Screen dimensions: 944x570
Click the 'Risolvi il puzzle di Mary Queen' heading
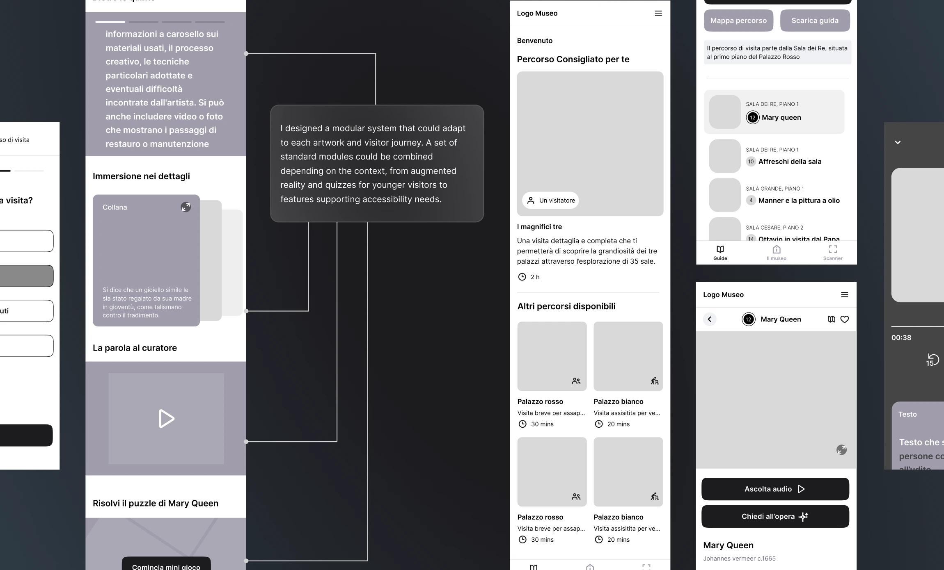156,503
